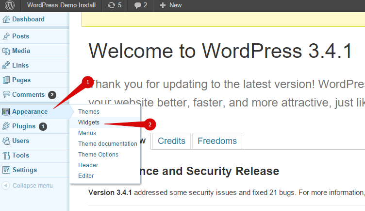Screen dimensions: 365x211
Task: Click the Pages document icon
Action: coord(6,80)
